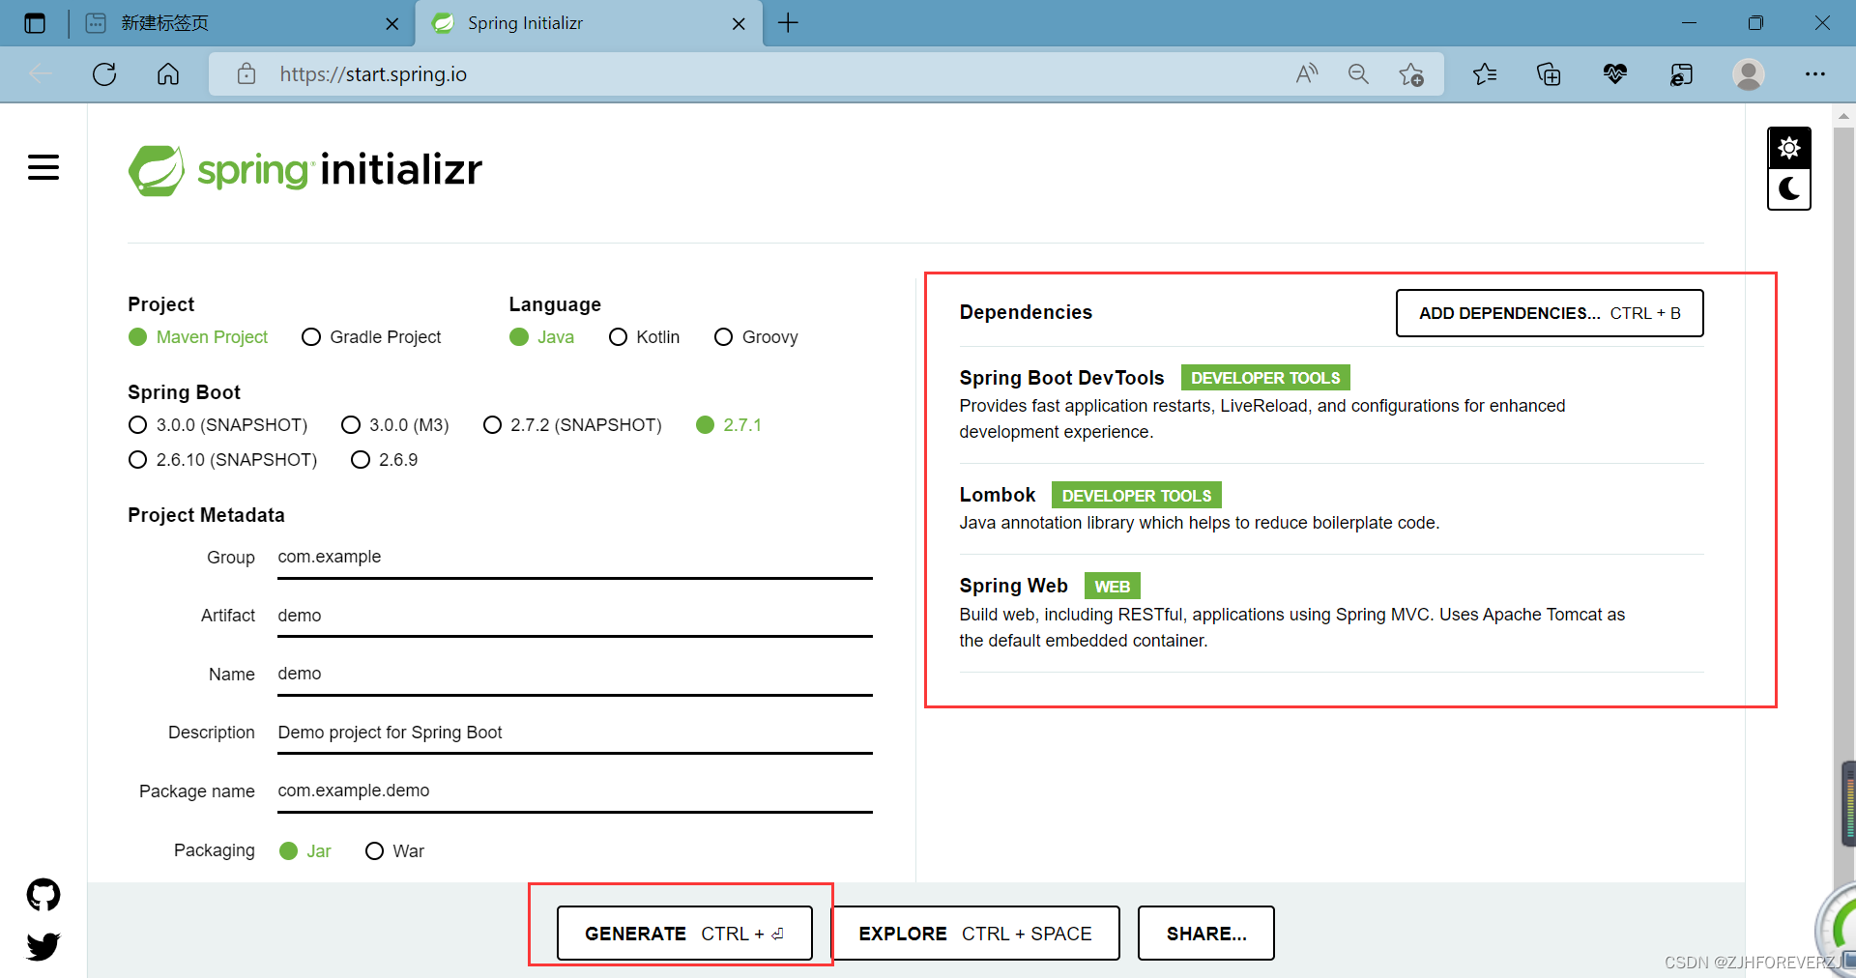
Task: Click the browser back arrow
Action: pyautogui.click(x=41, y=74)
